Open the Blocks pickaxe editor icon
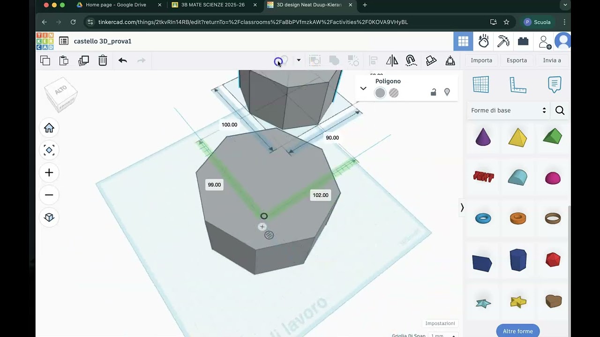 [503, 41]
